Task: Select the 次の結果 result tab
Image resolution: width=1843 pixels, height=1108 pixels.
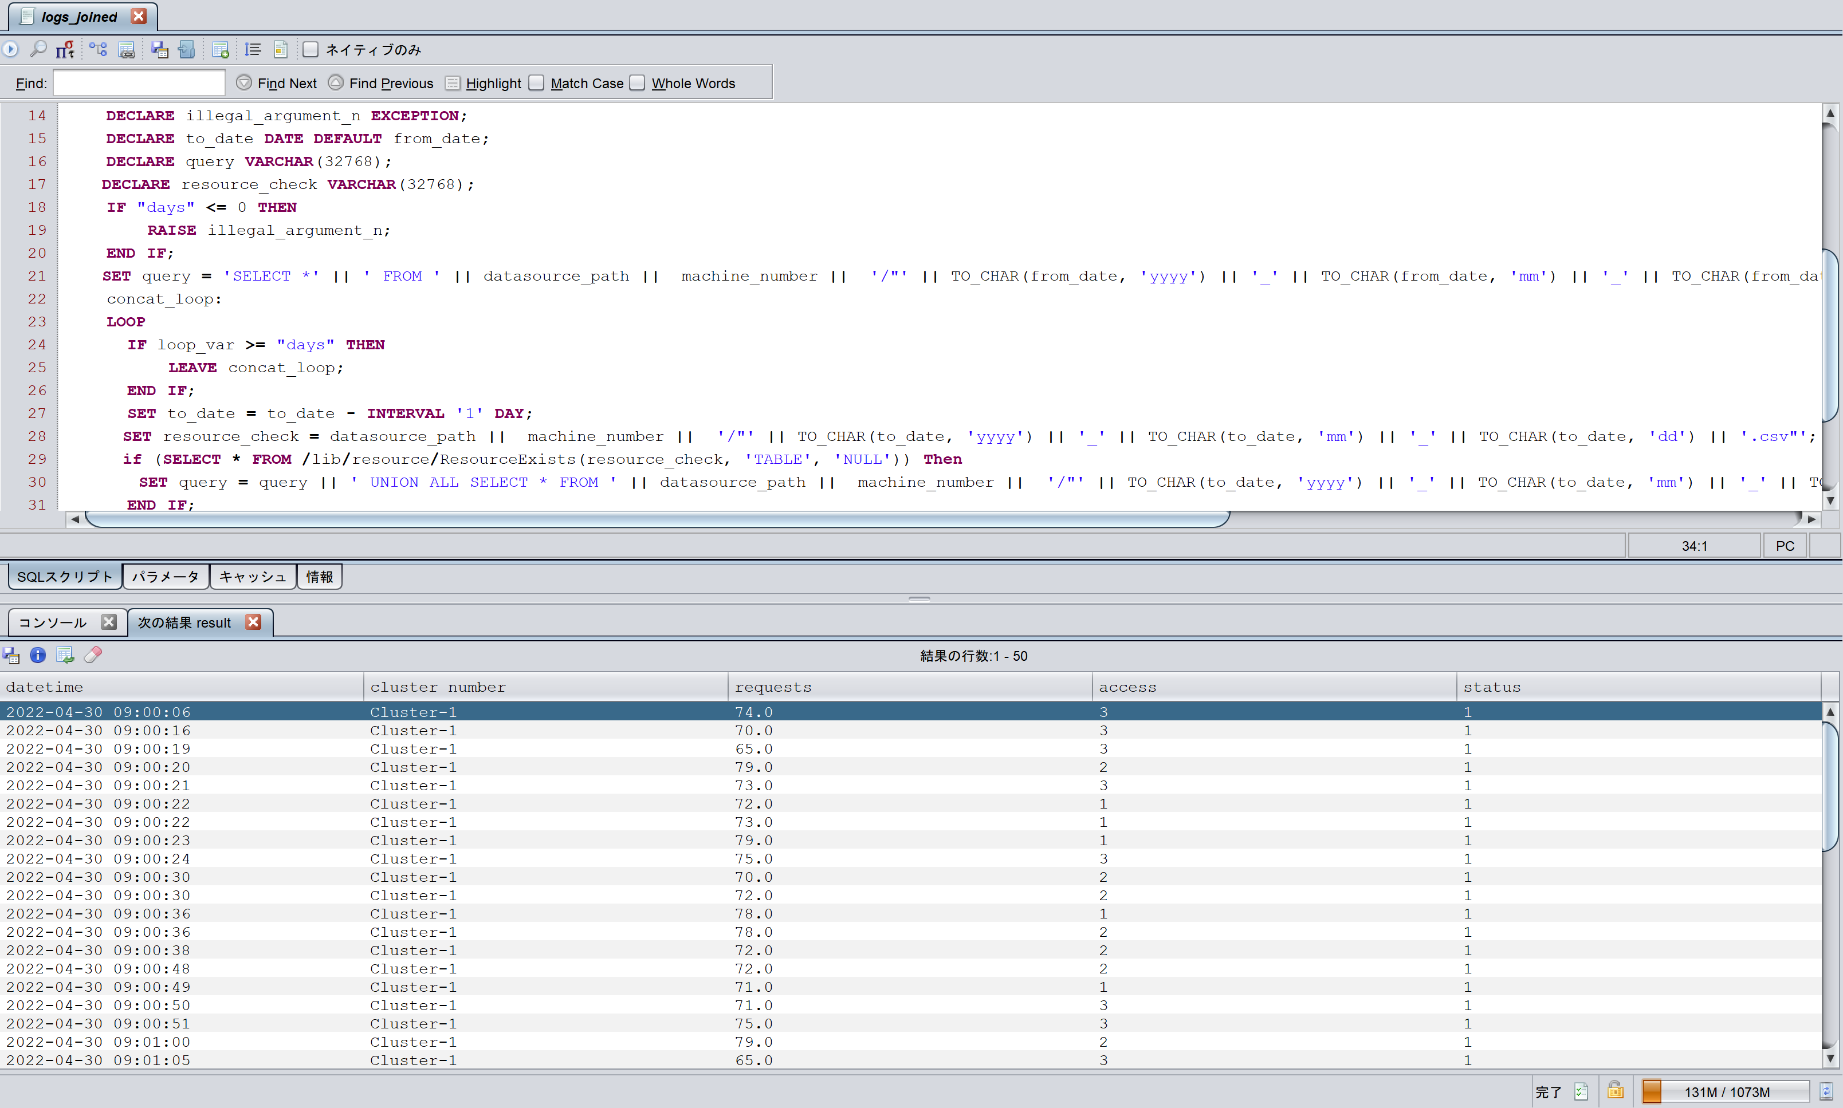Action: click(184, 622)
